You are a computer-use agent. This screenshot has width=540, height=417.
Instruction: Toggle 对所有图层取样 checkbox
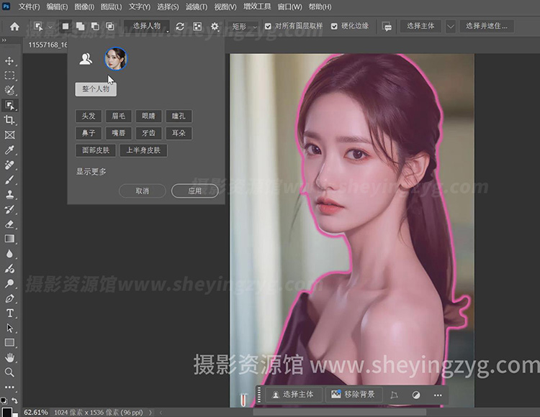click(x=269, y=26)
